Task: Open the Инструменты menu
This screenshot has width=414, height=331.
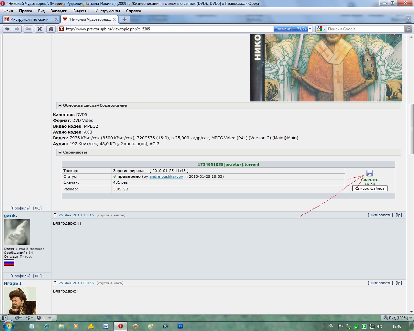Action: (108, 11)
